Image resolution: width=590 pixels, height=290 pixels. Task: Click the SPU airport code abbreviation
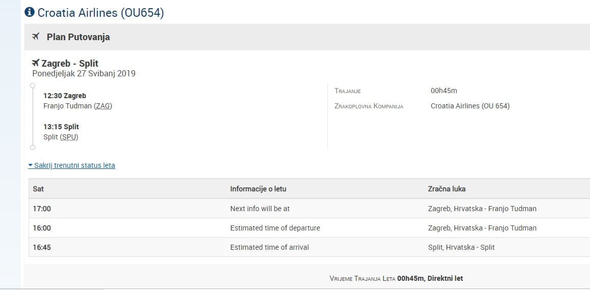pyautogui.click(x=69, y=137)
